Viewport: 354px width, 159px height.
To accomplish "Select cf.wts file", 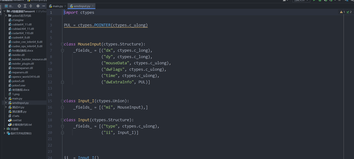I will coord(14,116).
